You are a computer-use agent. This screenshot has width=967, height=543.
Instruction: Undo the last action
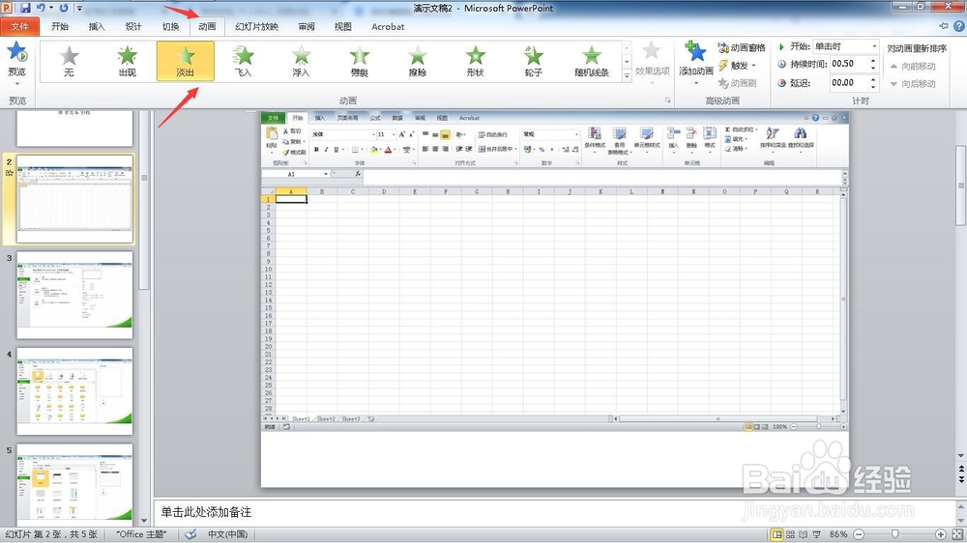pos(41,8)
